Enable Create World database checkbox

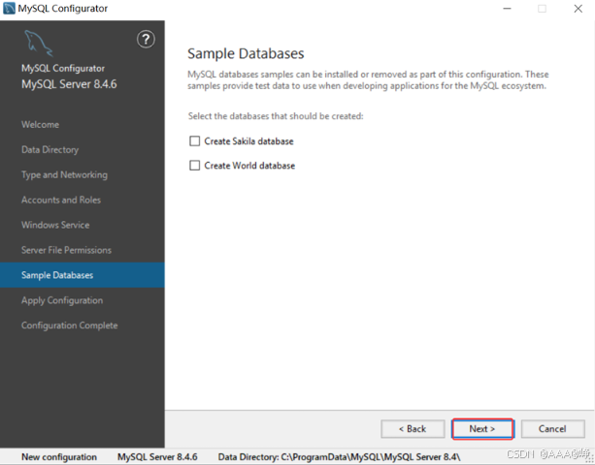pyautogui.click(x=195, y=166)
